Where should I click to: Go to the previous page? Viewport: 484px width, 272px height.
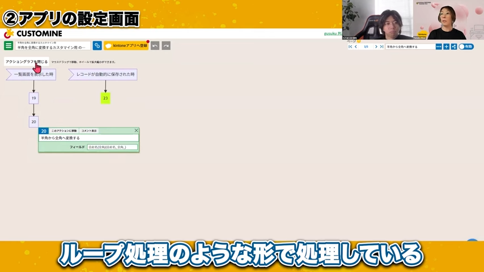pyautogui.click(x=356, y=46)
